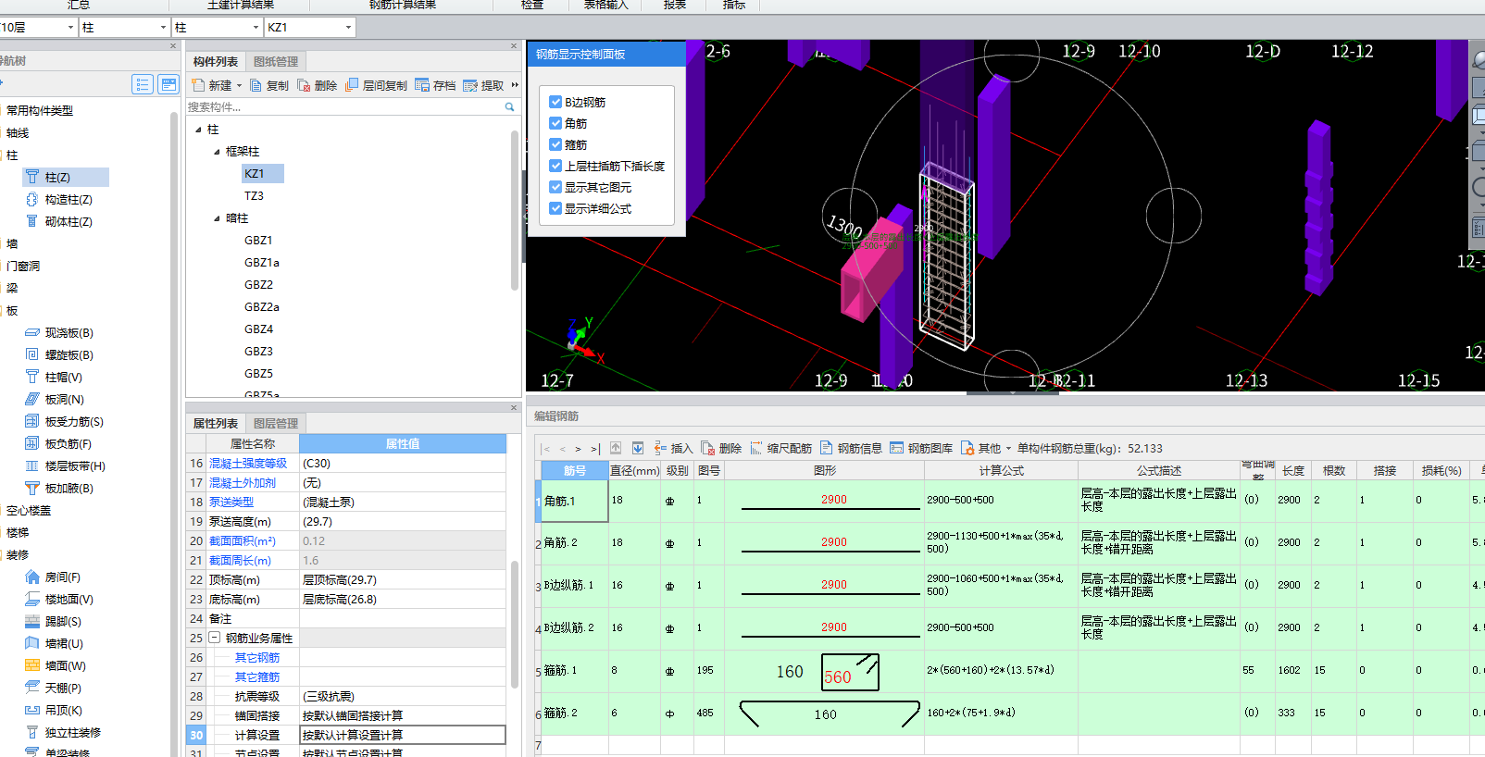Toggle 显示其它图元 checkbox

(555, 187)
